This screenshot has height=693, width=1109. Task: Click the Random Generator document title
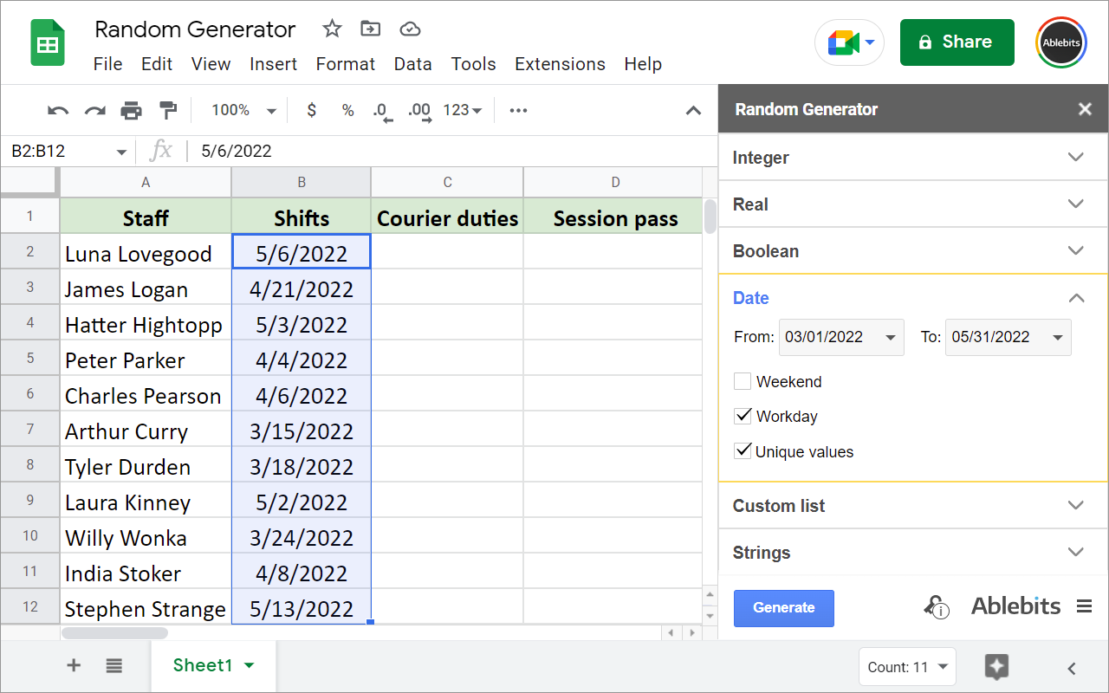195,29
